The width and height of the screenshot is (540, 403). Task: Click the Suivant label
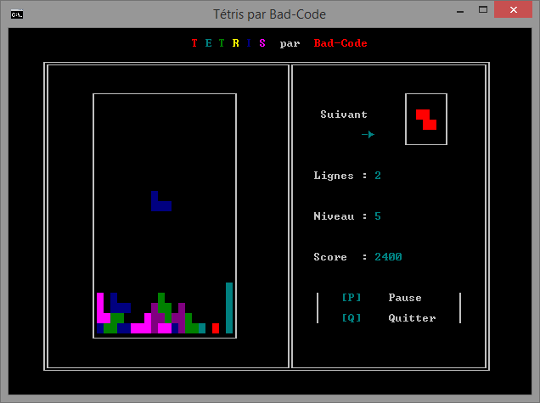(344, 115)
